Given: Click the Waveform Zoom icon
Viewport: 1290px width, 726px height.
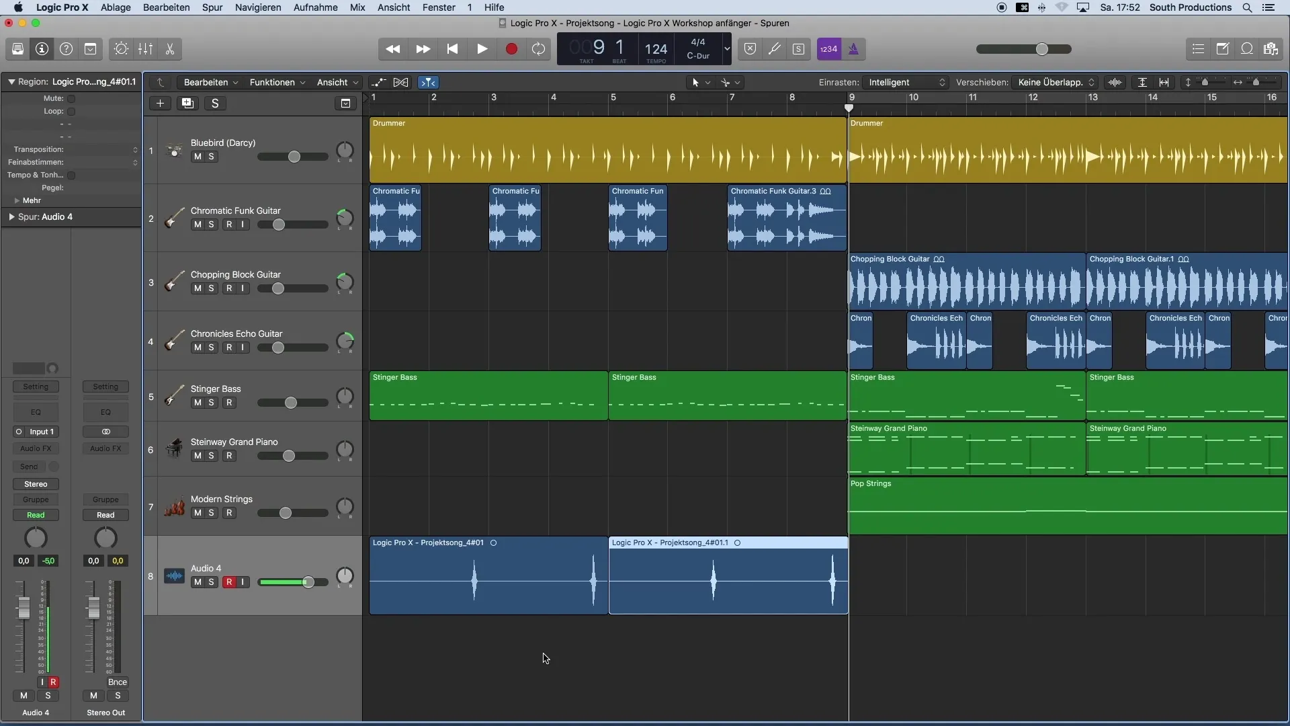Looking at the screenshot, I should pos(1115,82).
